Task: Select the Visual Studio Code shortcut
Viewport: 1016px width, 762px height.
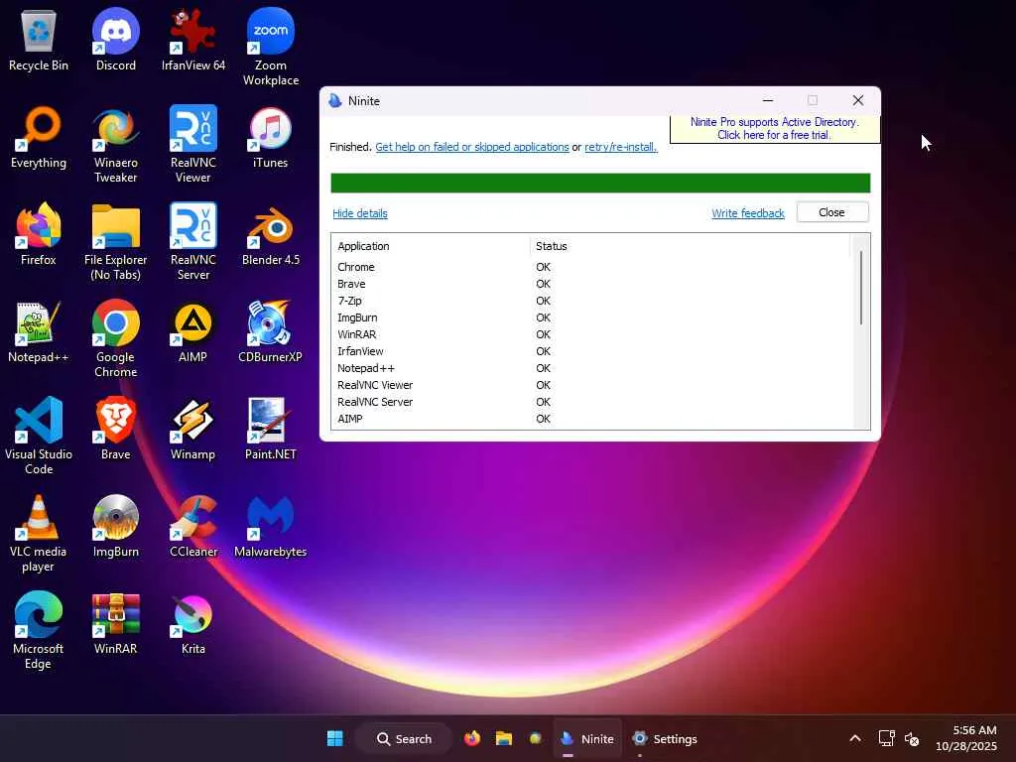Action: click(x=39, y=437)
